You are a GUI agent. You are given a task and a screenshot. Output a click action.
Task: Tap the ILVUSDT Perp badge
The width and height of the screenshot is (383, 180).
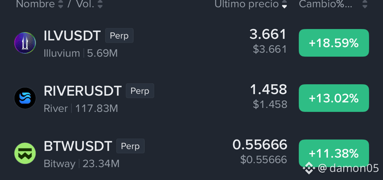pos(119,35)
